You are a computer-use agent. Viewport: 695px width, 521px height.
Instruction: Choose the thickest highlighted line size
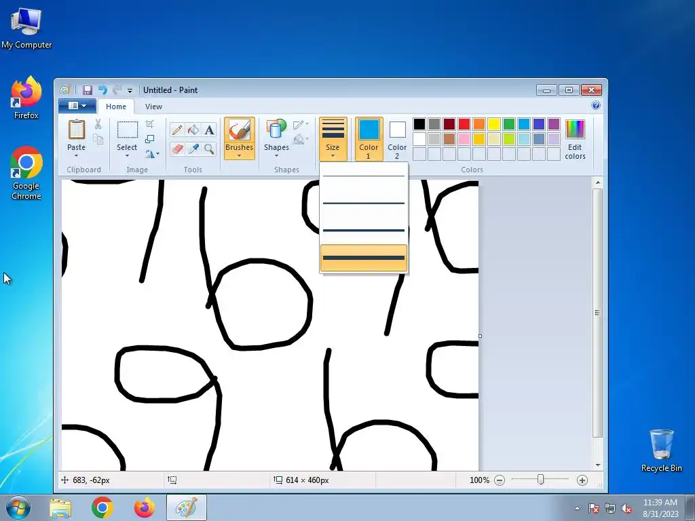point(364,258)
